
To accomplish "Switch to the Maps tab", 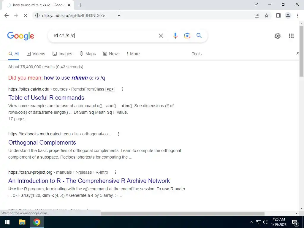I will tap(88, 54).
